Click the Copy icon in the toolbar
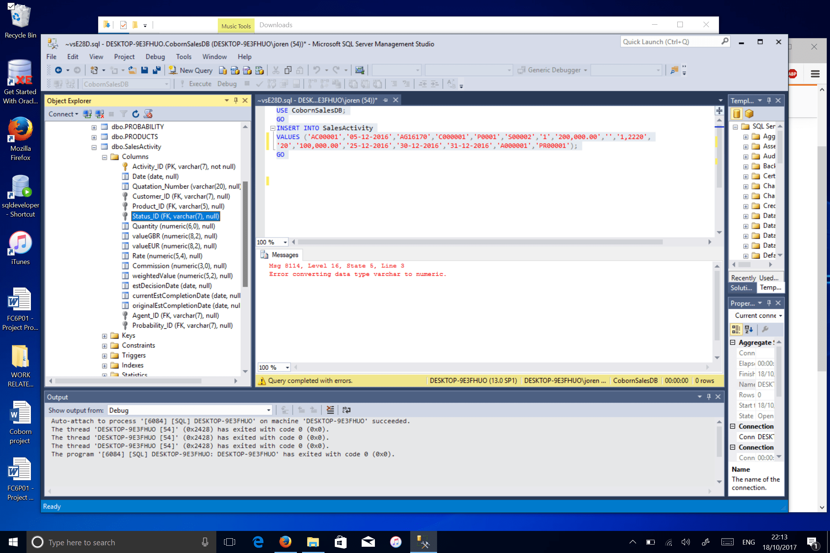The width and height of the screenshot is (830, 553). pos(288,70)
